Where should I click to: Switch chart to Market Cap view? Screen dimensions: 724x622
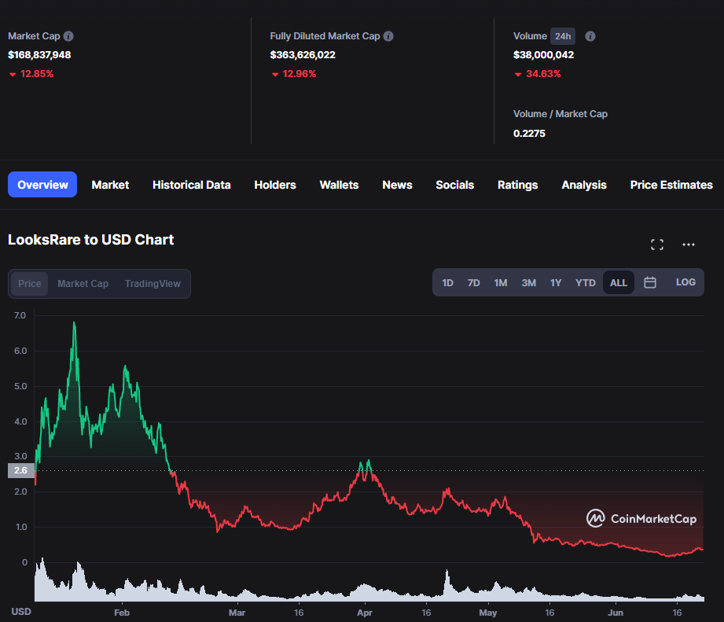point(83,284)
